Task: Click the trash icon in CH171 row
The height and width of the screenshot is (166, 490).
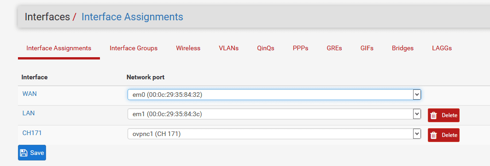Action: (x=433, y=135)
